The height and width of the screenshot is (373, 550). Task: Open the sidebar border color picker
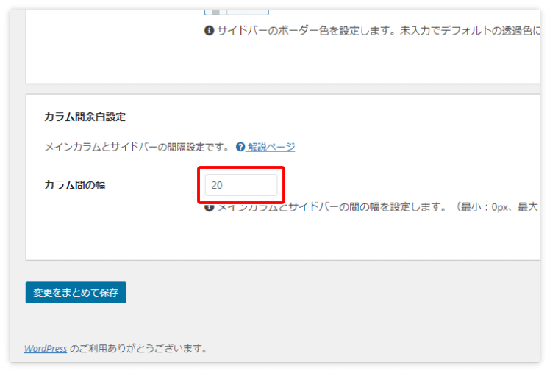pos(237,12)
